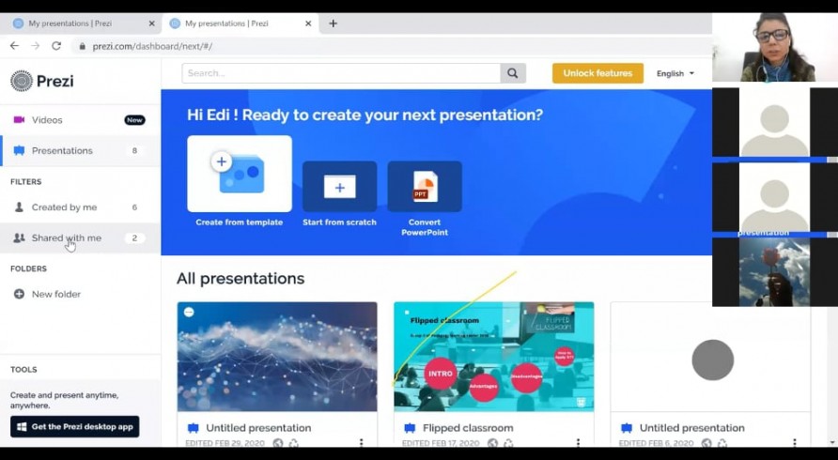Open the Flipped classroom presentation thumbnail
Image resolution: width=838 pixels, height=460 pixels.
pyautogui.click(x=493, y=357)
